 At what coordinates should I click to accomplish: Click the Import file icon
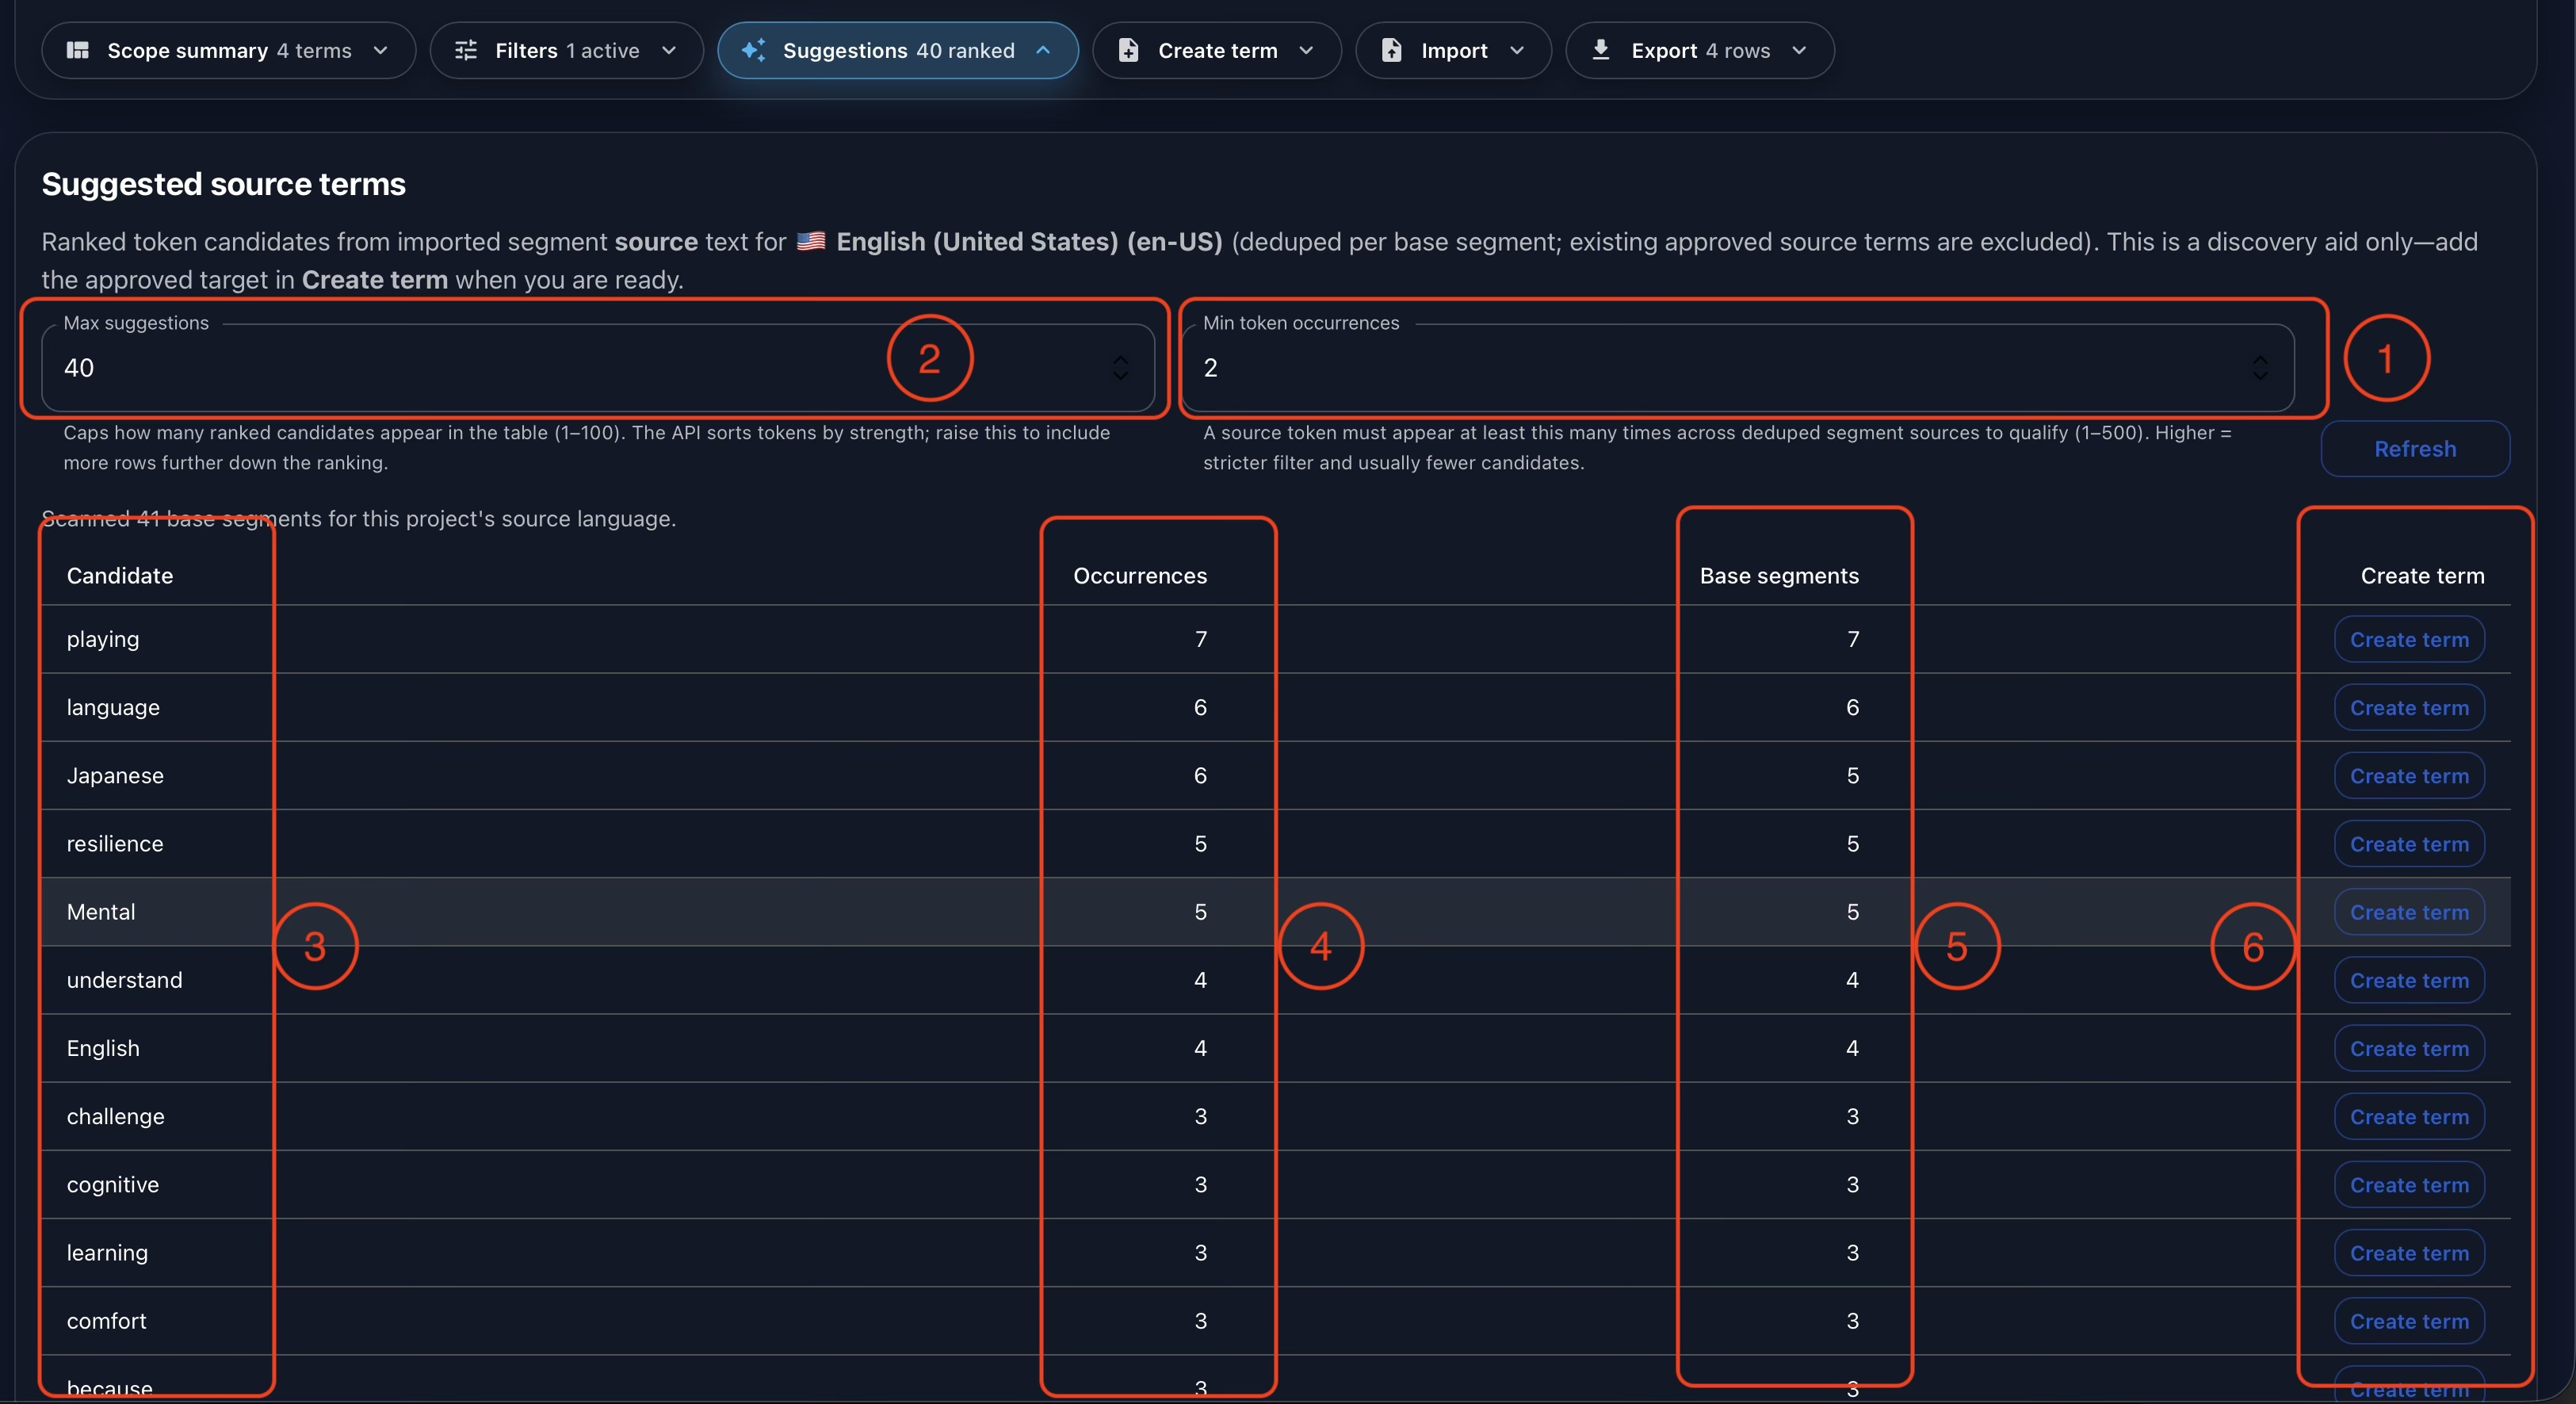point(1391,50)
